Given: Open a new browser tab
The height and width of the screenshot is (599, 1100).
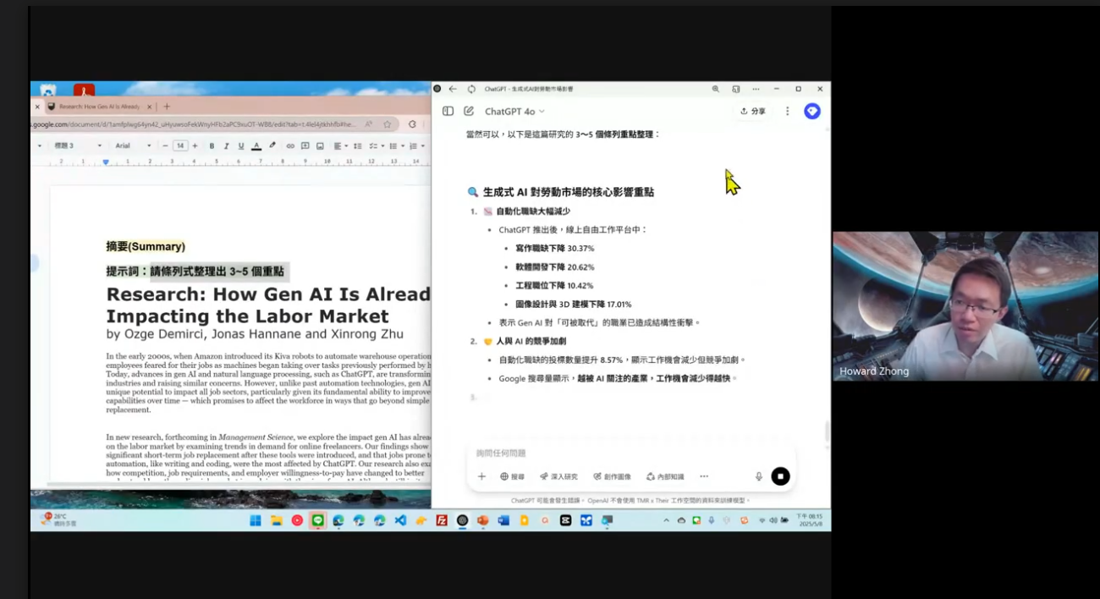Looking at the screenshot, I should (x=167, y=107).
